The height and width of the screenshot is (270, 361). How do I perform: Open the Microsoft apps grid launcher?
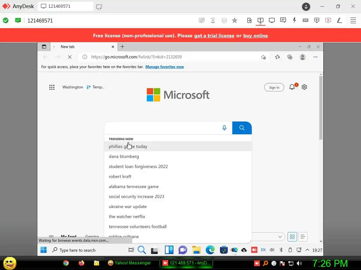pyautogui.click(x=52, y=87)
